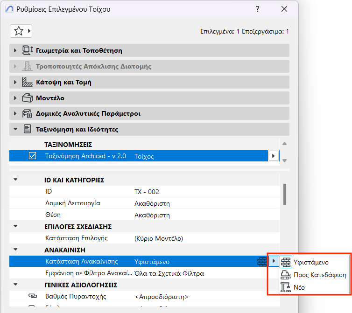The height and width of the screenshot is (313, 352).
Task: Click the Geometry and Positioning panel icon
Action: [x=28, y=50]
